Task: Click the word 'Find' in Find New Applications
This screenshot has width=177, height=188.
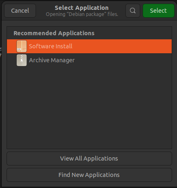Action: coord(64,175)
